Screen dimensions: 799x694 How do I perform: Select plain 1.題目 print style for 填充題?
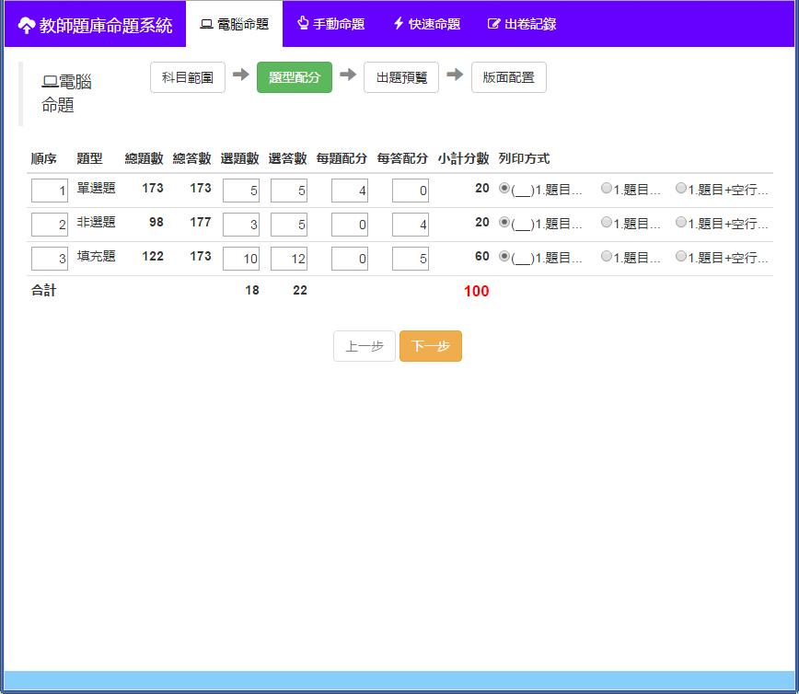pyautogui.click(x=607, y=256)
